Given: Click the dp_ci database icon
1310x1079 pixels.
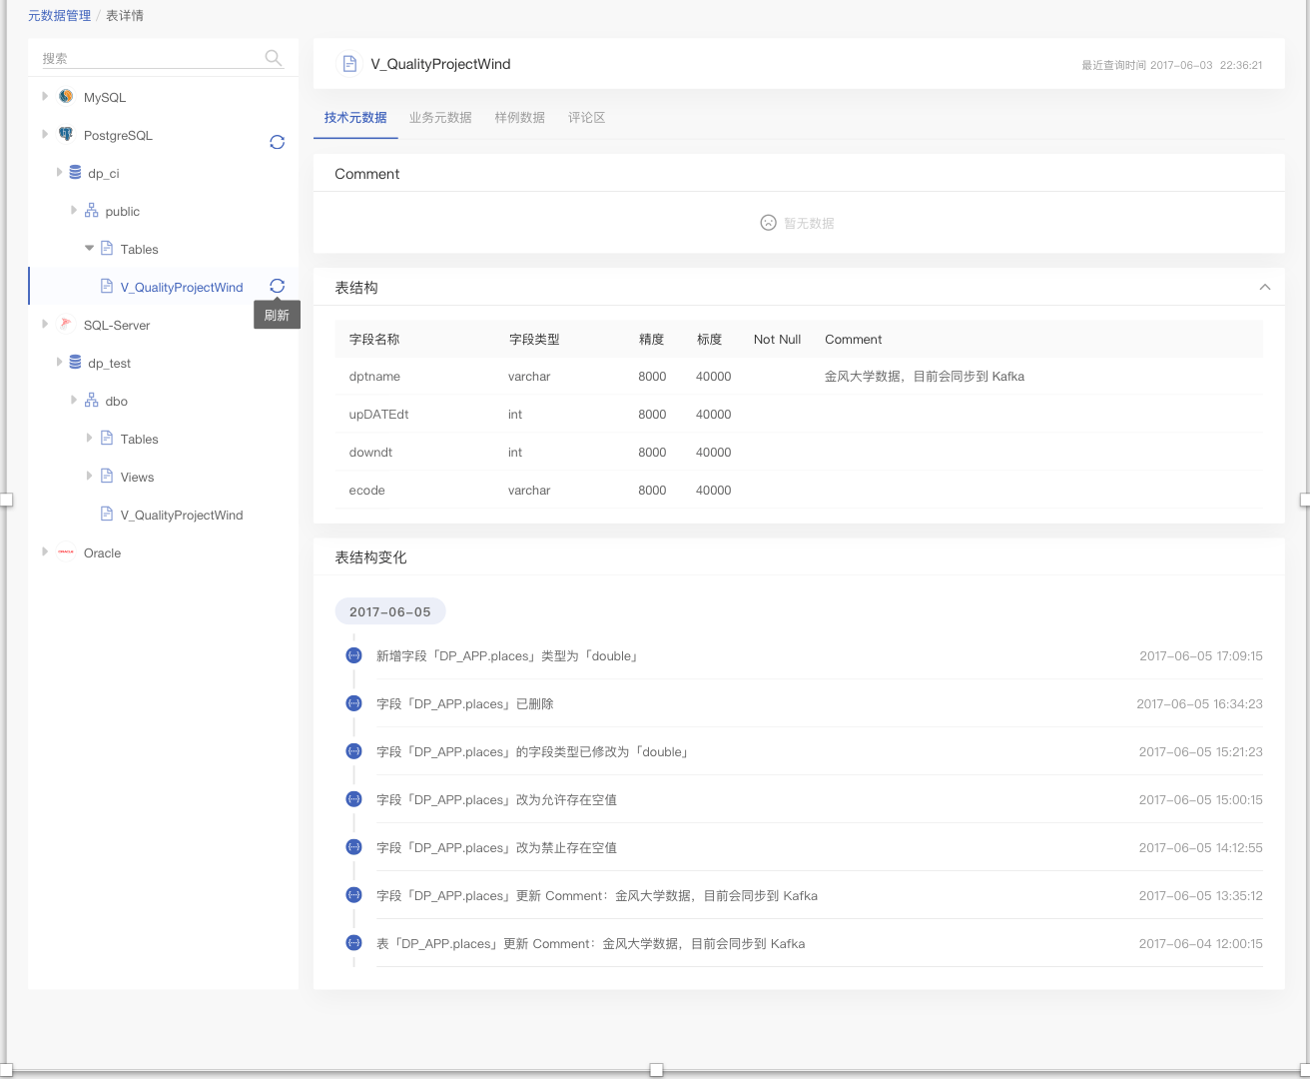Looking at the screenshot, I should pyautogui.click(x=75, y=173).
